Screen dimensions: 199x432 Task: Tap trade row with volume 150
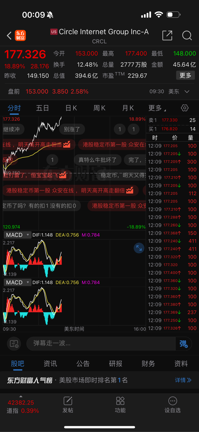tap(172, 233)
